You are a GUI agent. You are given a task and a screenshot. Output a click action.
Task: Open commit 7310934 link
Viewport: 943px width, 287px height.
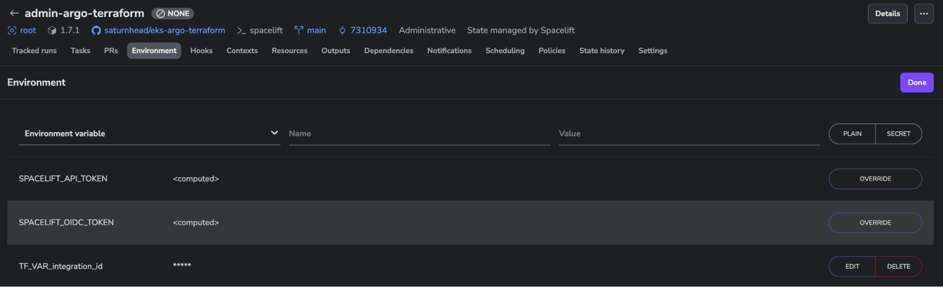(368, 31)
